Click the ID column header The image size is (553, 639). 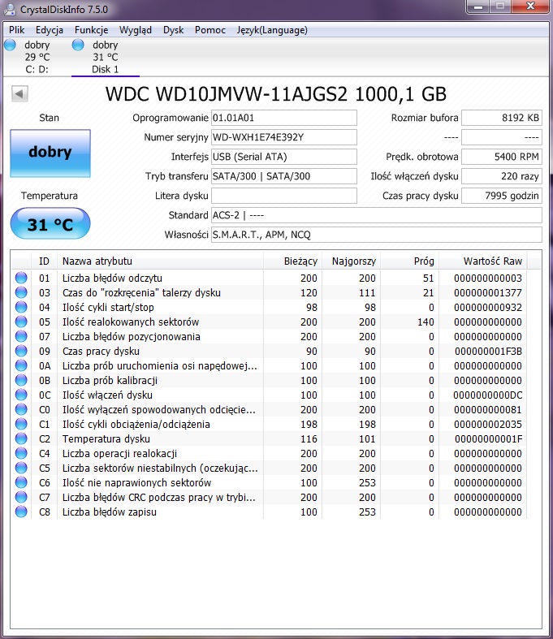click(44, 261)
